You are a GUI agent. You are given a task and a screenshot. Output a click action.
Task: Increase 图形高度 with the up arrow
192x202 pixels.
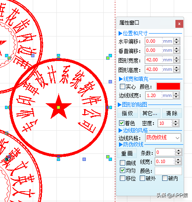pyautogui.click(x=177, y=67)
